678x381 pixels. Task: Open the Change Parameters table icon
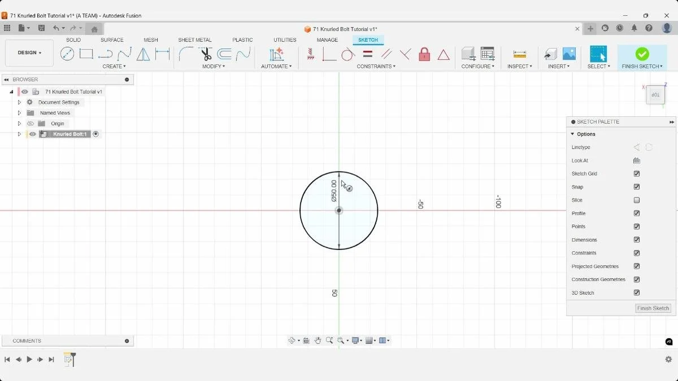[488, 54]
